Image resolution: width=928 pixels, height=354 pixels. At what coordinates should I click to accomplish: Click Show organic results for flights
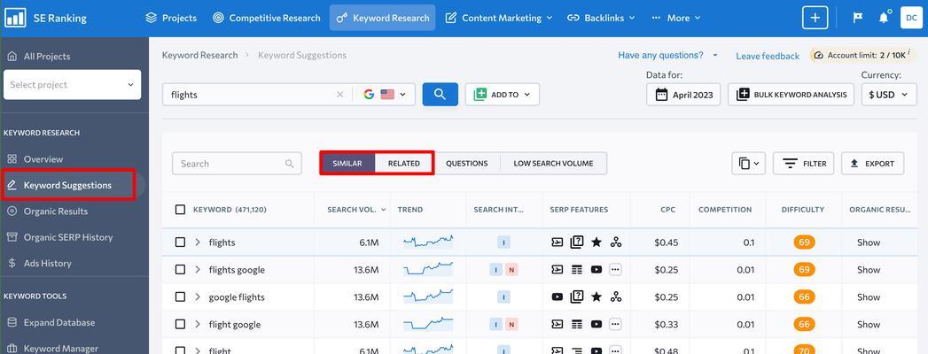pyautogui.click(x=869, y=242)
